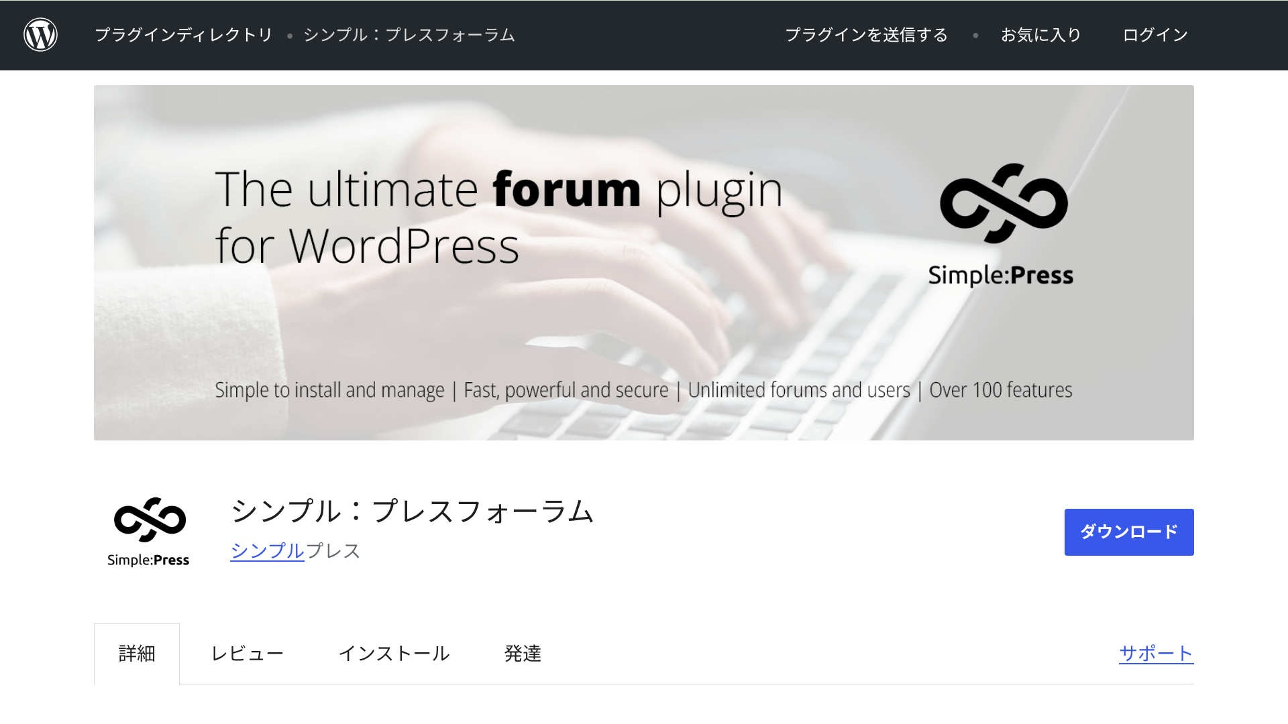The height and width of the screenshot is (724, 1288).
Task: Switch to the 詳細 tab
Action: click(136, 653)
